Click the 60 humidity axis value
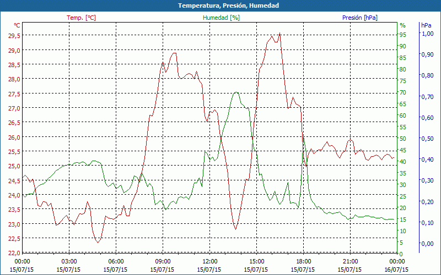This screenshot has height=275, width=441. [x=403, y=116]
